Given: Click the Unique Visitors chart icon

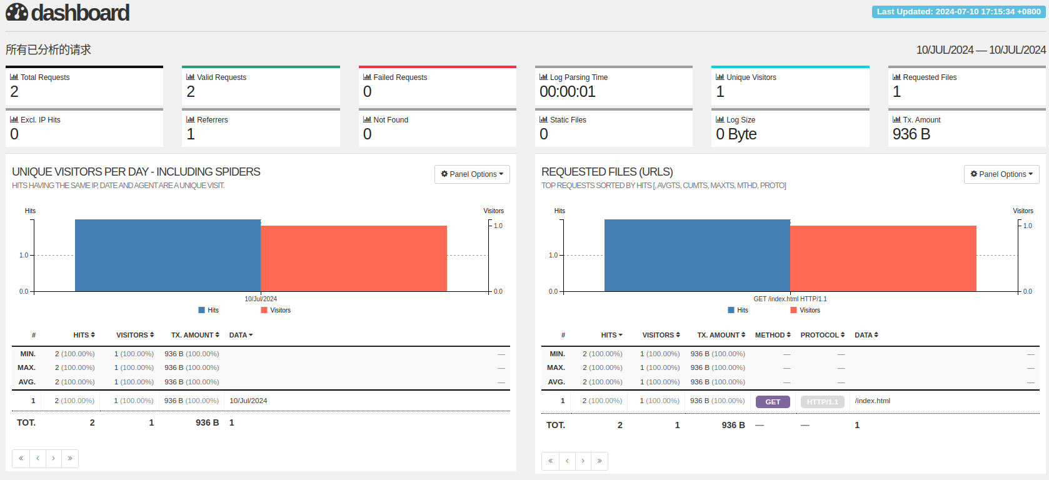Looking at the screenshot, I should [720, 77].
